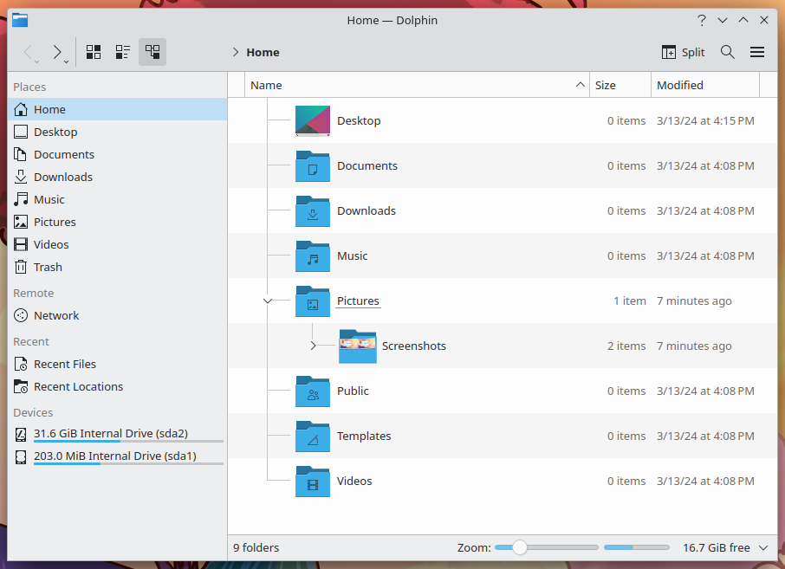Click the Videos folder icon in file list

click(x=313, y=481)
